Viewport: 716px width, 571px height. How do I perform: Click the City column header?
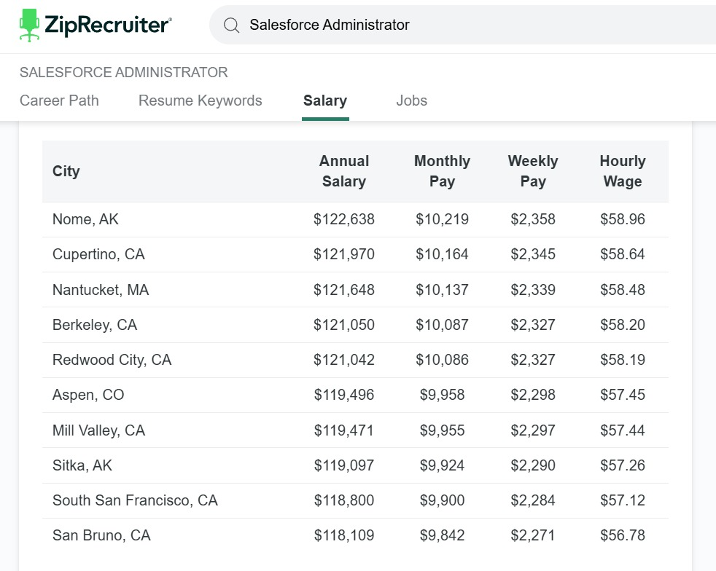pos(66,171)
